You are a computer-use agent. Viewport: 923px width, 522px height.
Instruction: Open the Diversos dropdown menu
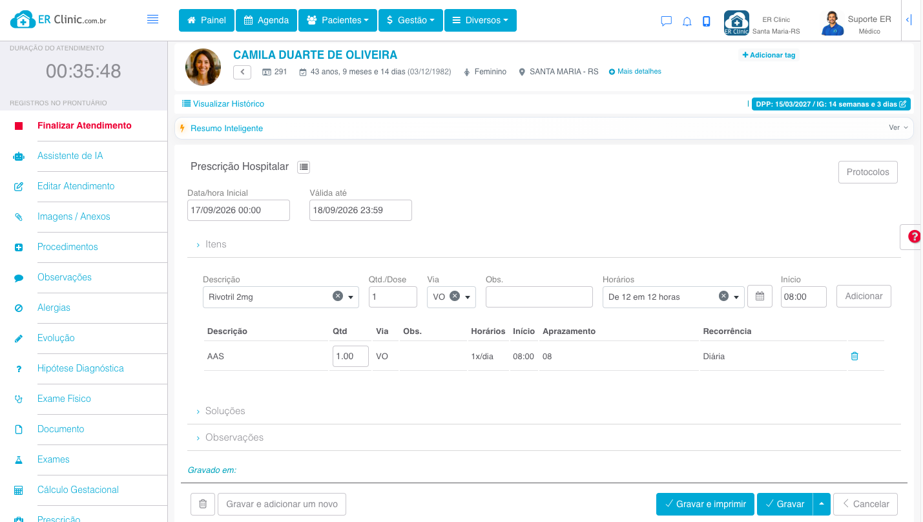click(x=481, y=20)
